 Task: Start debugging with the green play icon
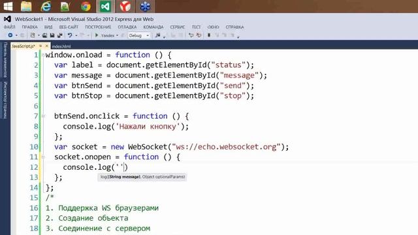pyautogui.click(x=97, y=35)
